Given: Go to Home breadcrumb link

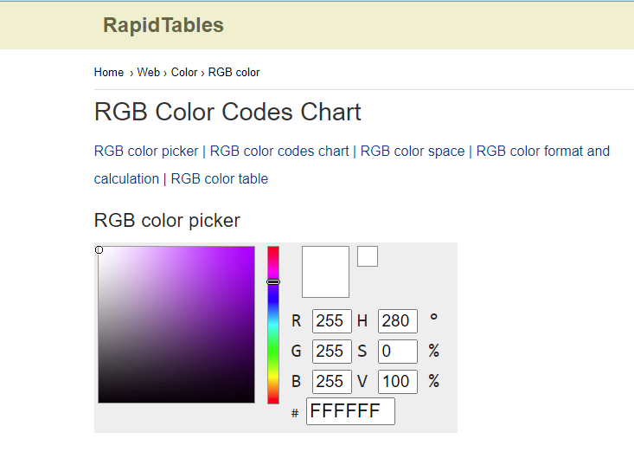Looking at the screenshot, I should pos(109,72).
